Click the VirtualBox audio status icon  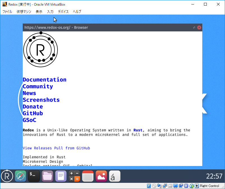click(x=159, y=186)
